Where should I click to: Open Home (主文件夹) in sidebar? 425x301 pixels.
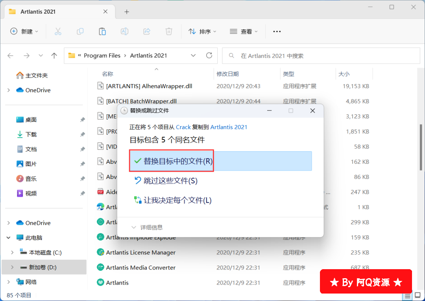coord(32,75)
